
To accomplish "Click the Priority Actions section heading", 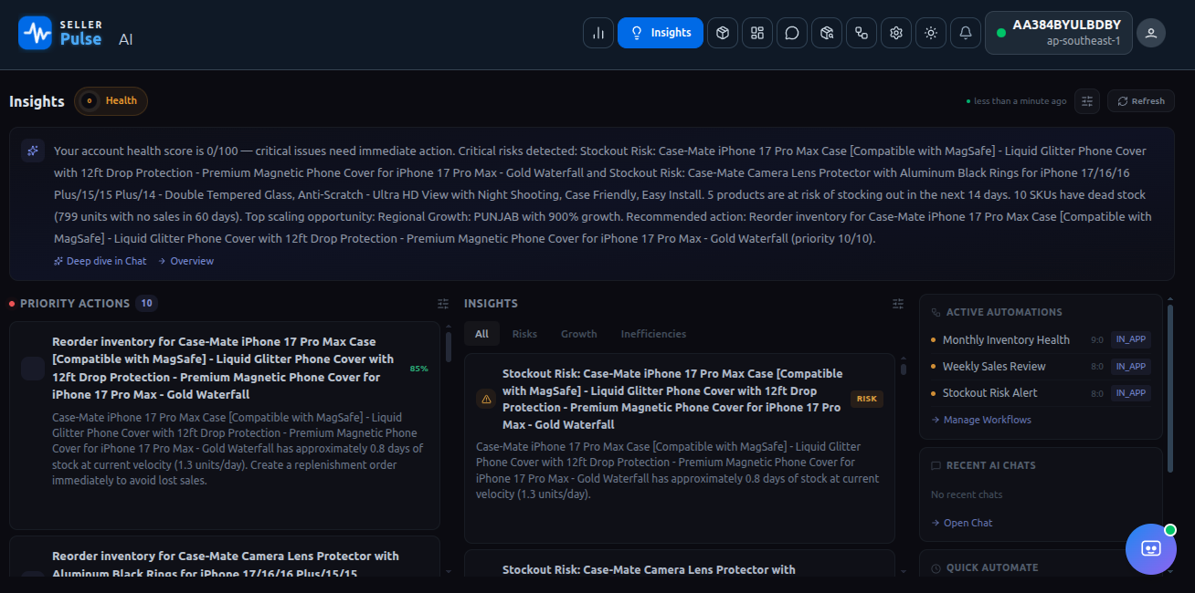I will point(75,304).
